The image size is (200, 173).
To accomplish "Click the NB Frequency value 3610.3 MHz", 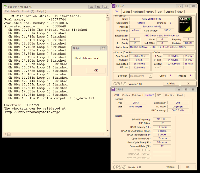I will pos(178,110).
